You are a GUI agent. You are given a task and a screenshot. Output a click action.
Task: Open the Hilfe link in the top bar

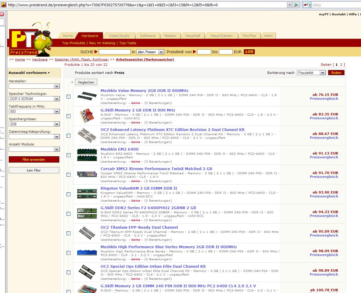353,14
